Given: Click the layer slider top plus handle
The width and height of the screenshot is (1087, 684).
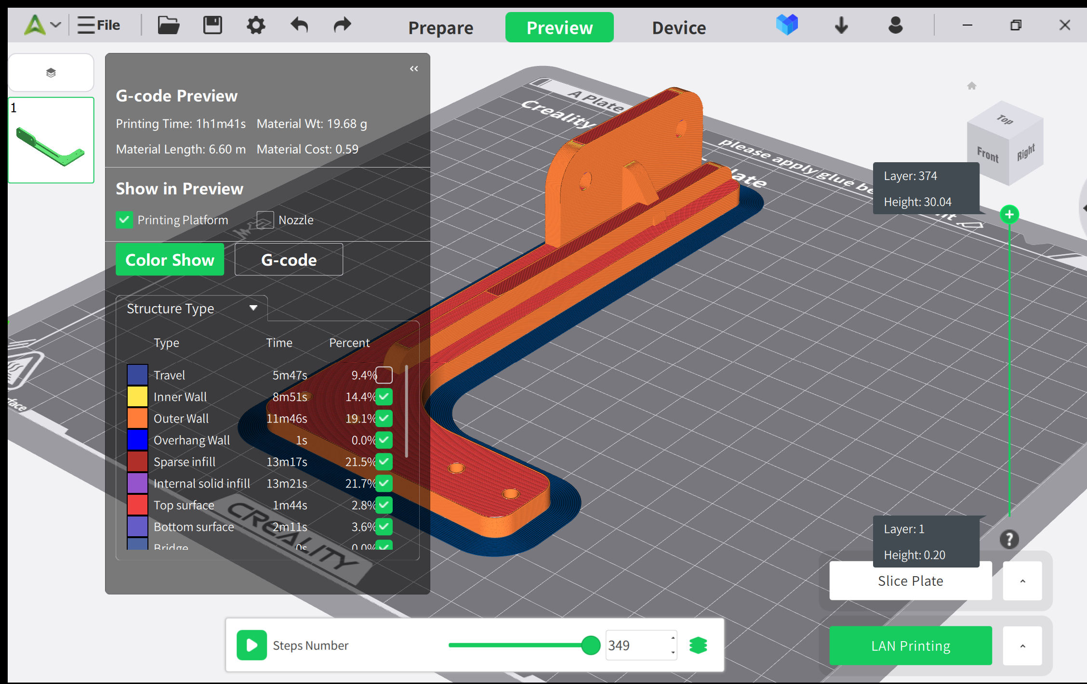Looking at the screenshot, I should 1009,214.
